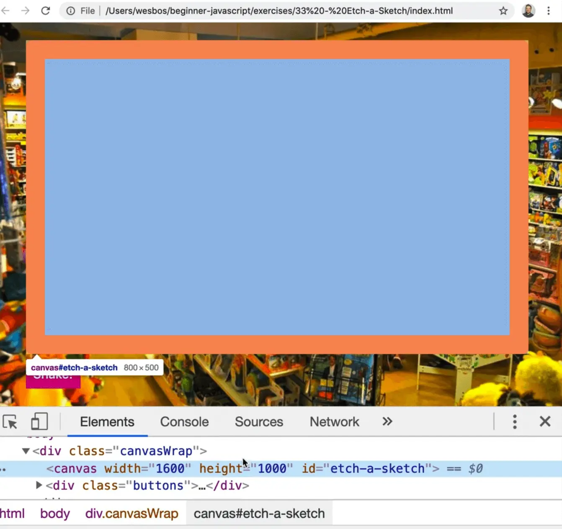
Task: Click the browser back arrow
Action: click(x=5, y=11)
